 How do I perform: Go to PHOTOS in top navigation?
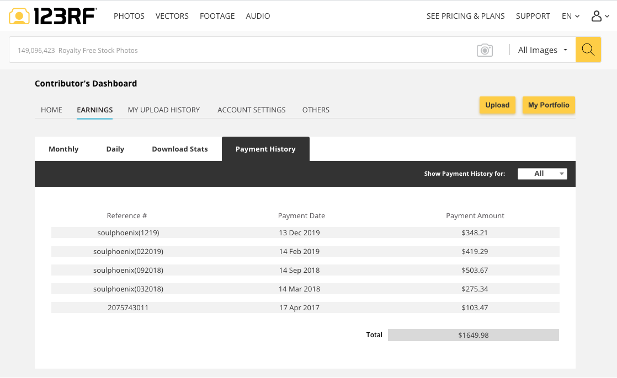point(129,16)
